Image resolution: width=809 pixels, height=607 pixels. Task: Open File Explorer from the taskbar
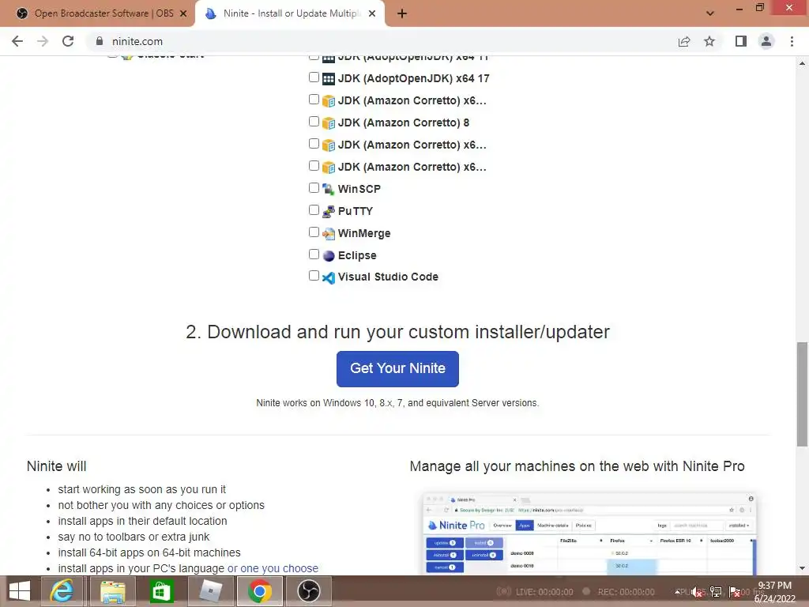point(113,591)
